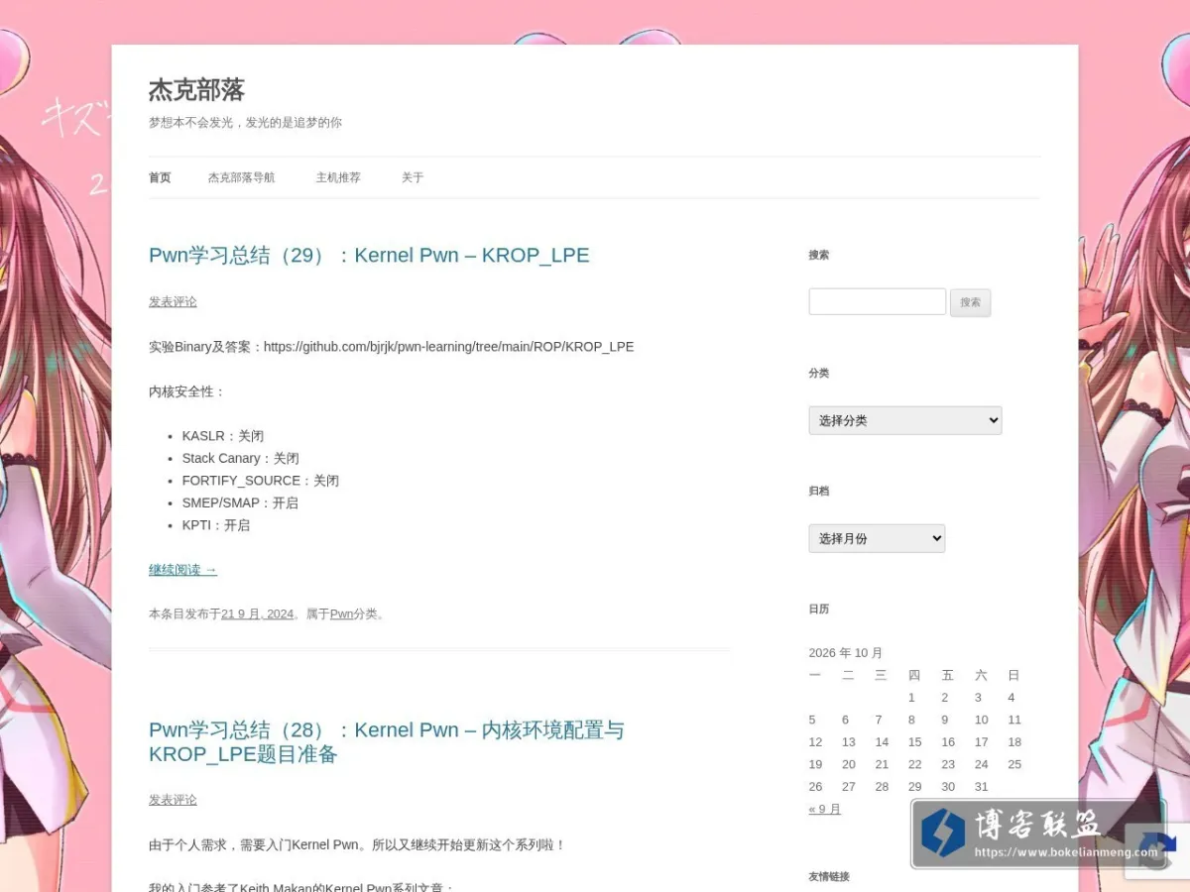Click the FORTIFY_SOURCE：关闭 list item

261,481
